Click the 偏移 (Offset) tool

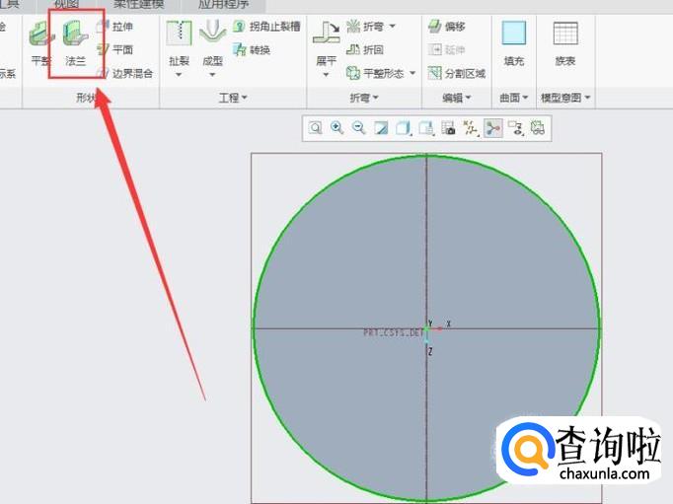coord(447,27)
